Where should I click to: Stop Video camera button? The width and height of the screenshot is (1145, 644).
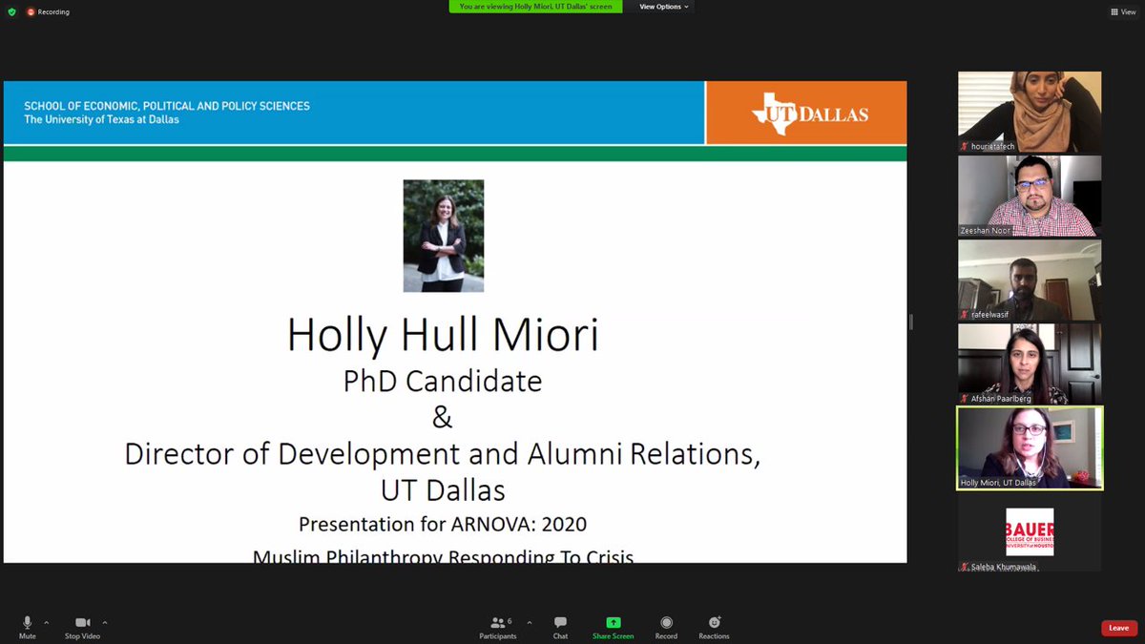[82, 627]
